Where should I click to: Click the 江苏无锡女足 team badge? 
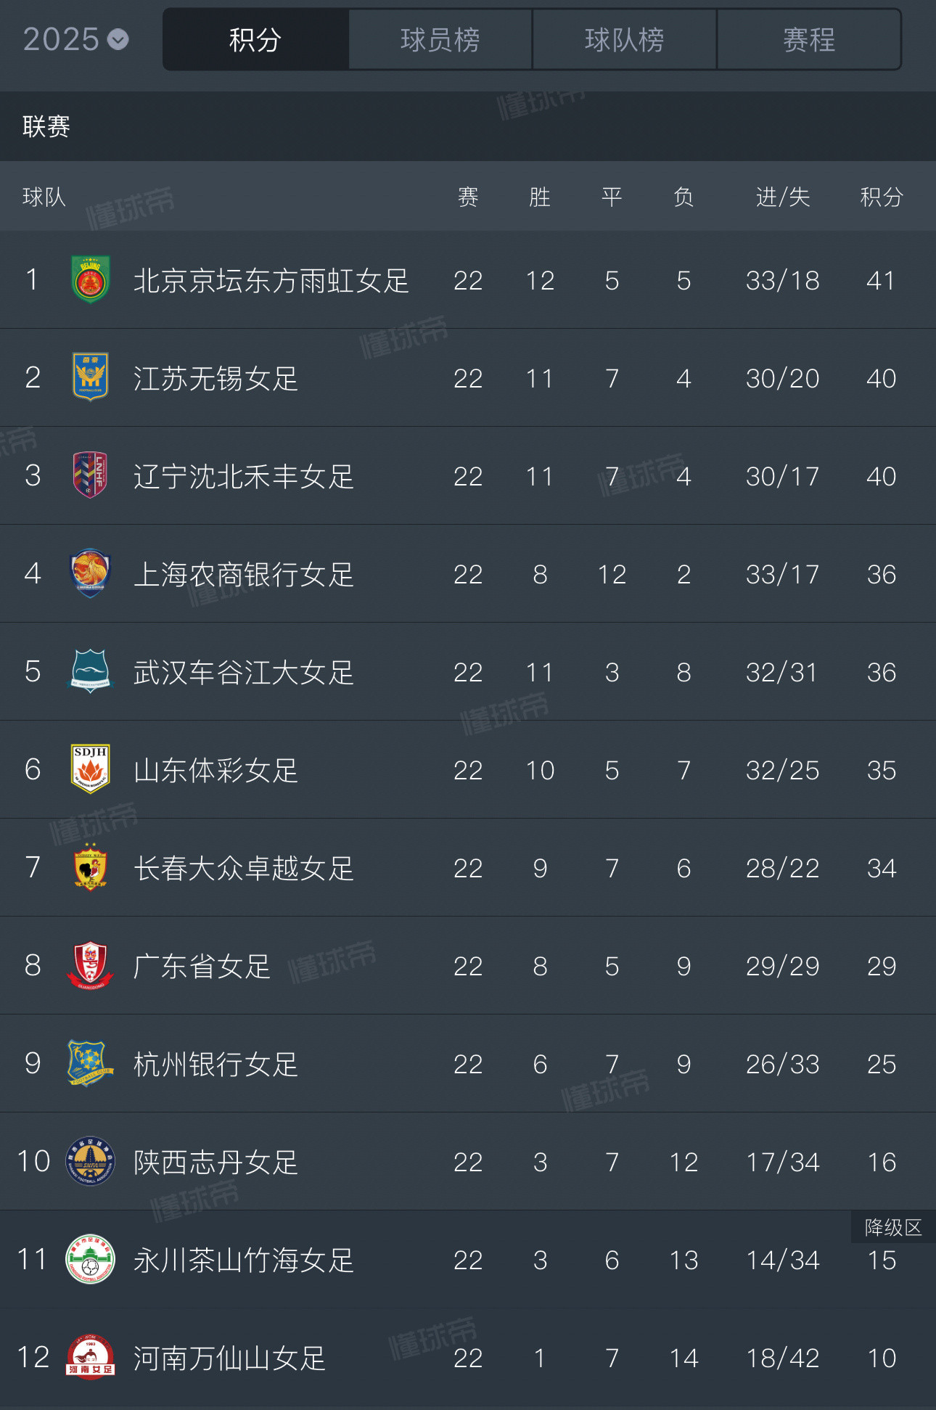tap(91, 377)
